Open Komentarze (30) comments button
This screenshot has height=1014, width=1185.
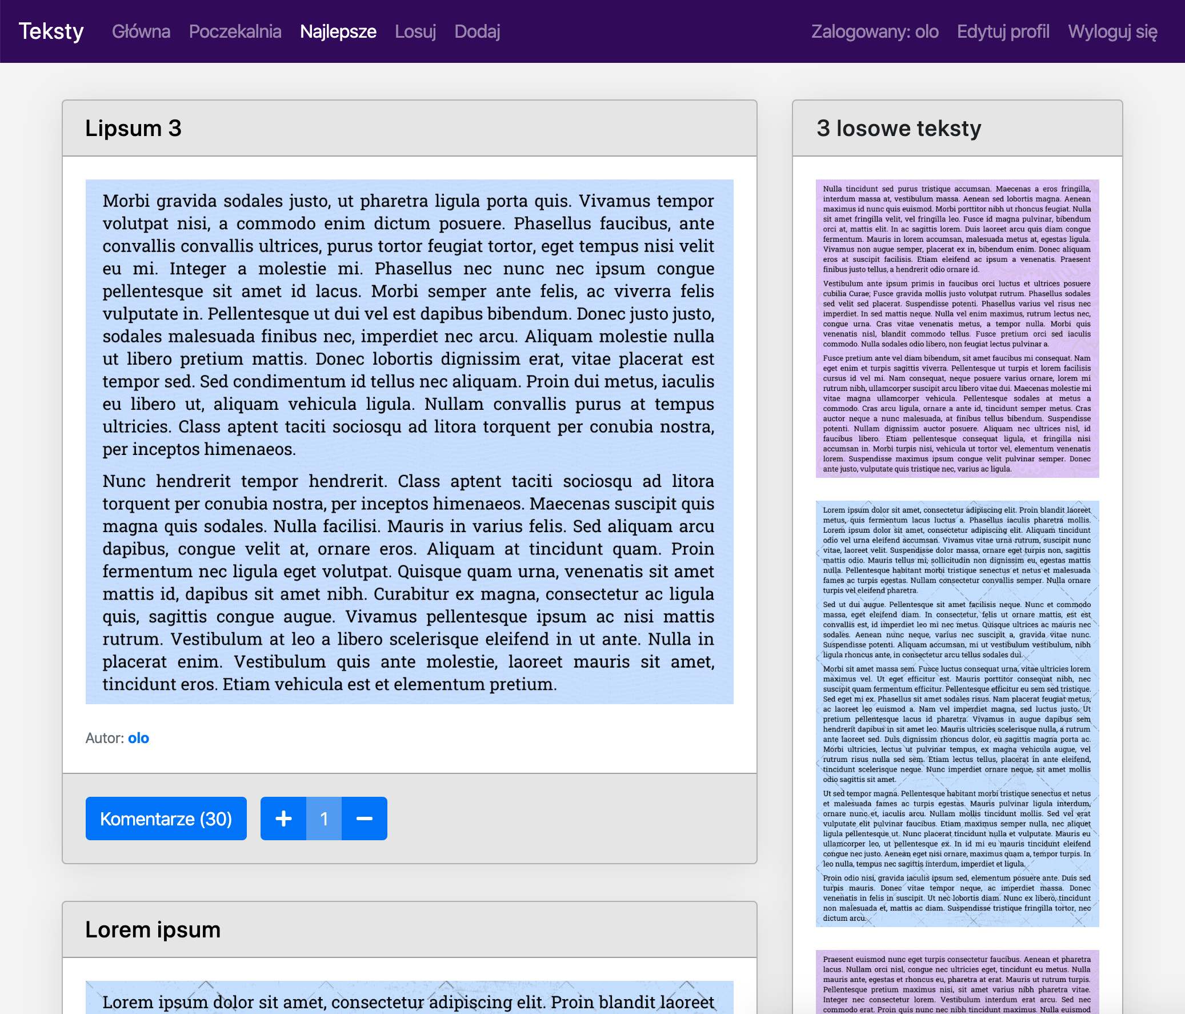(x=166, y=819)
